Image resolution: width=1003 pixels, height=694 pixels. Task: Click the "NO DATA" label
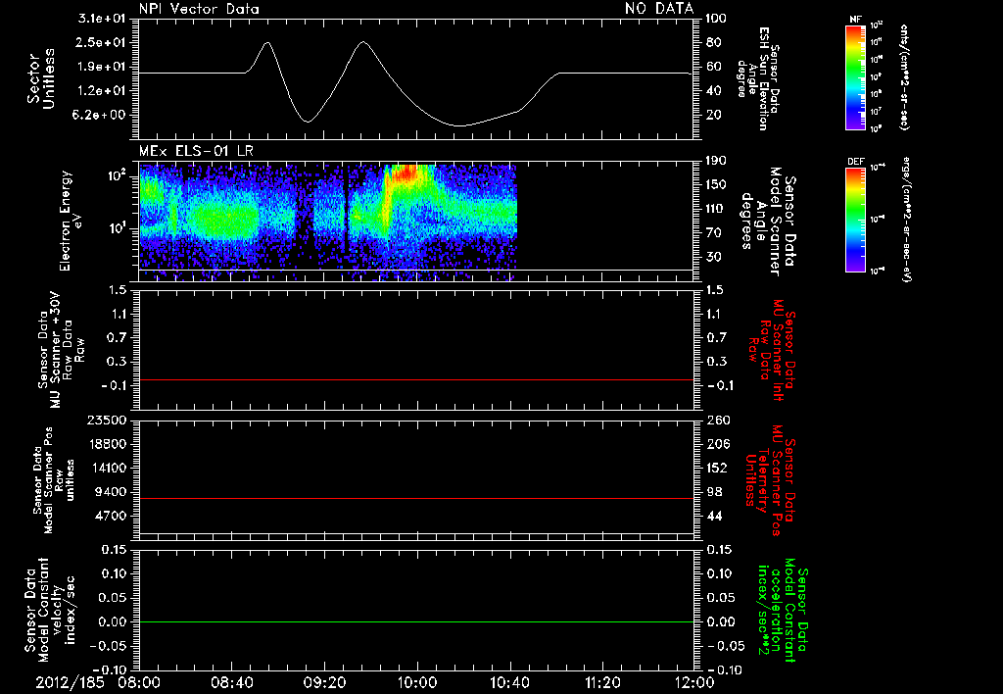click(x=659, y=9)
